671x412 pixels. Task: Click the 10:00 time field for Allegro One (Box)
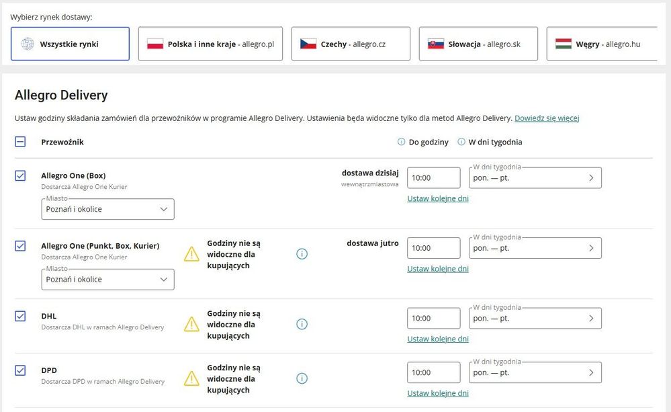pos(433,178)
